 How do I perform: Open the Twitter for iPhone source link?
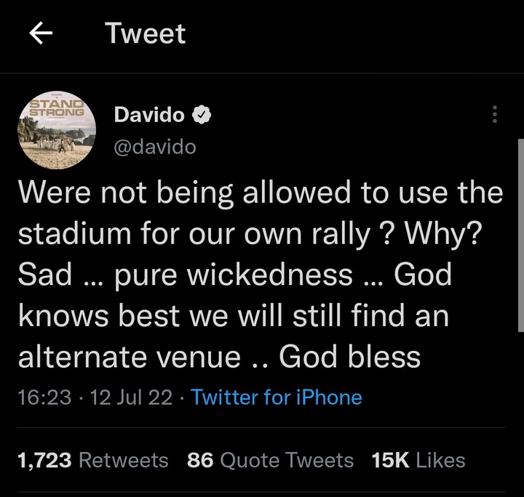point(277,397)
